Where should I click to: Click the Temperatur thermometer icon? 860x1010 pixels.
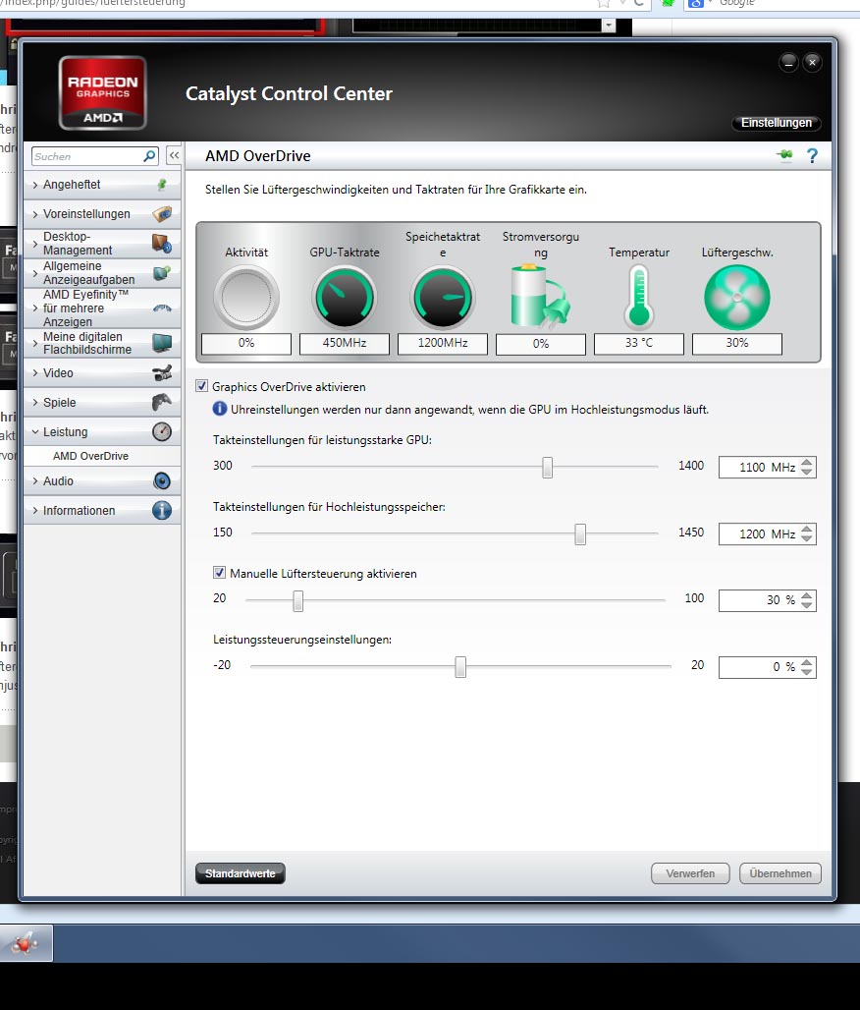(x=638, y=298)
